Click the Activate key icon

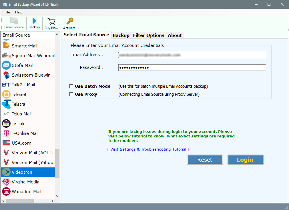click(70, 21)
